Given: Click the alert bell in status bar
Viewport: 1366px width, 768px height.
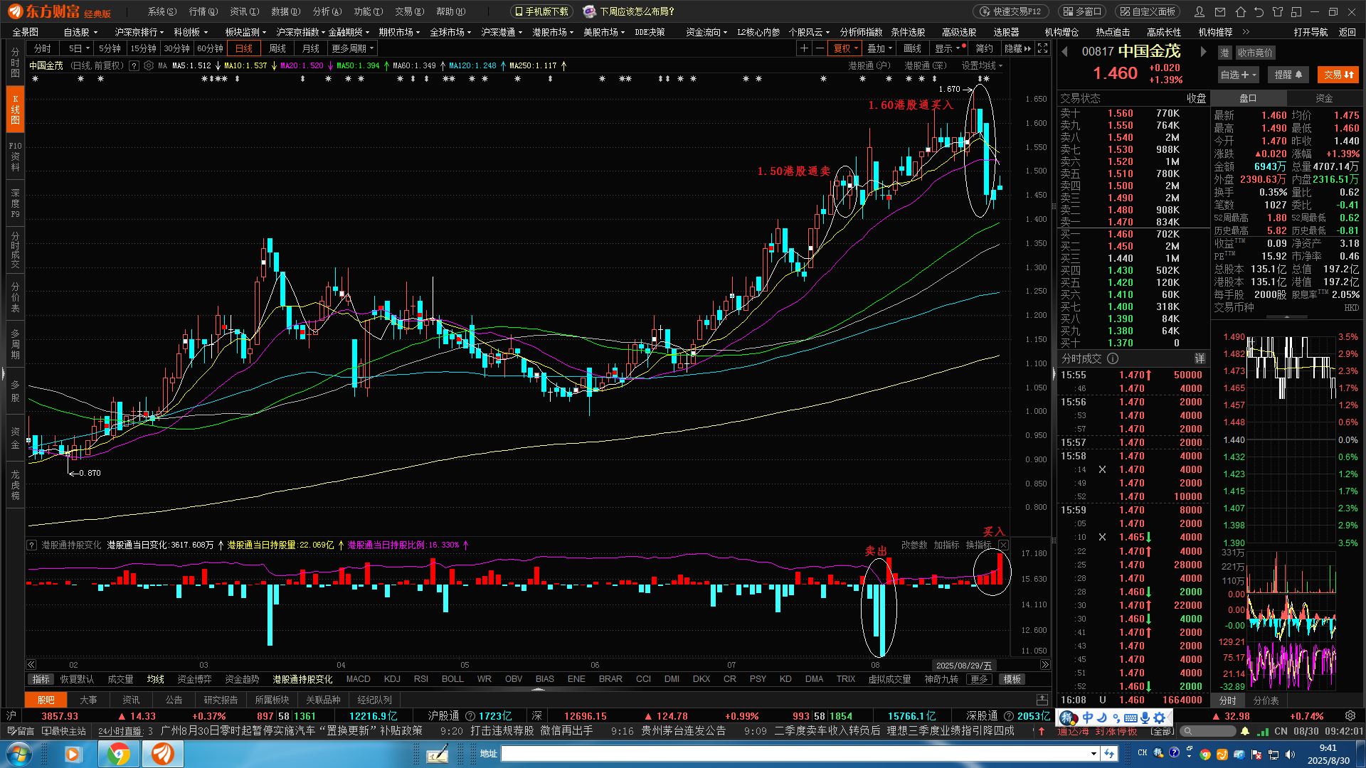Looking at the screenshot, I should 1245,731.
